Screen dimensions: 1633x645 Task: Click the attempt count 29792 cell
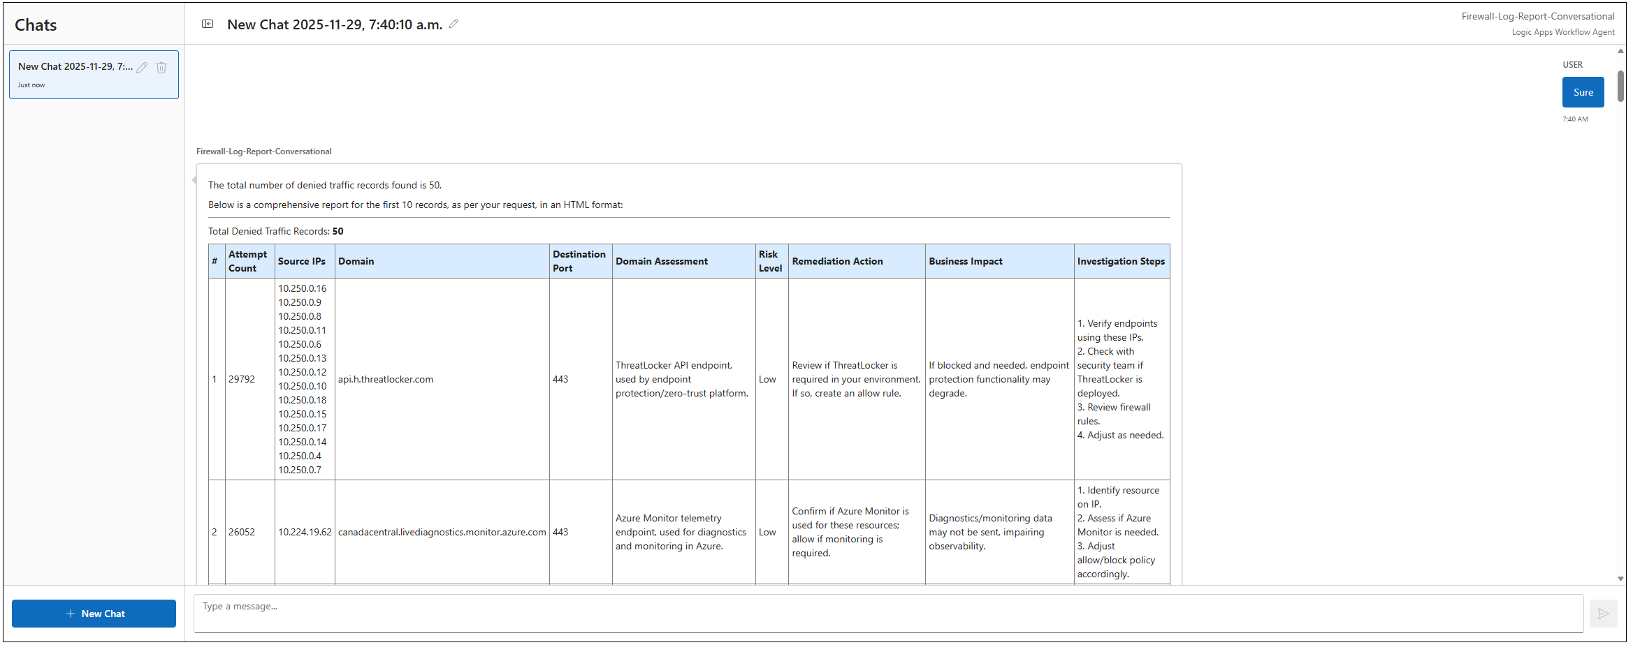coord(242,380)
